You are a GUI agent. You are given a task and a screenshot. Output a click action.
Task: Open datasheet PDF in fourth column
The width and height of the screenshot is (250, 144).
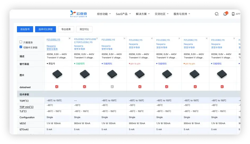[x=140, y=87]
